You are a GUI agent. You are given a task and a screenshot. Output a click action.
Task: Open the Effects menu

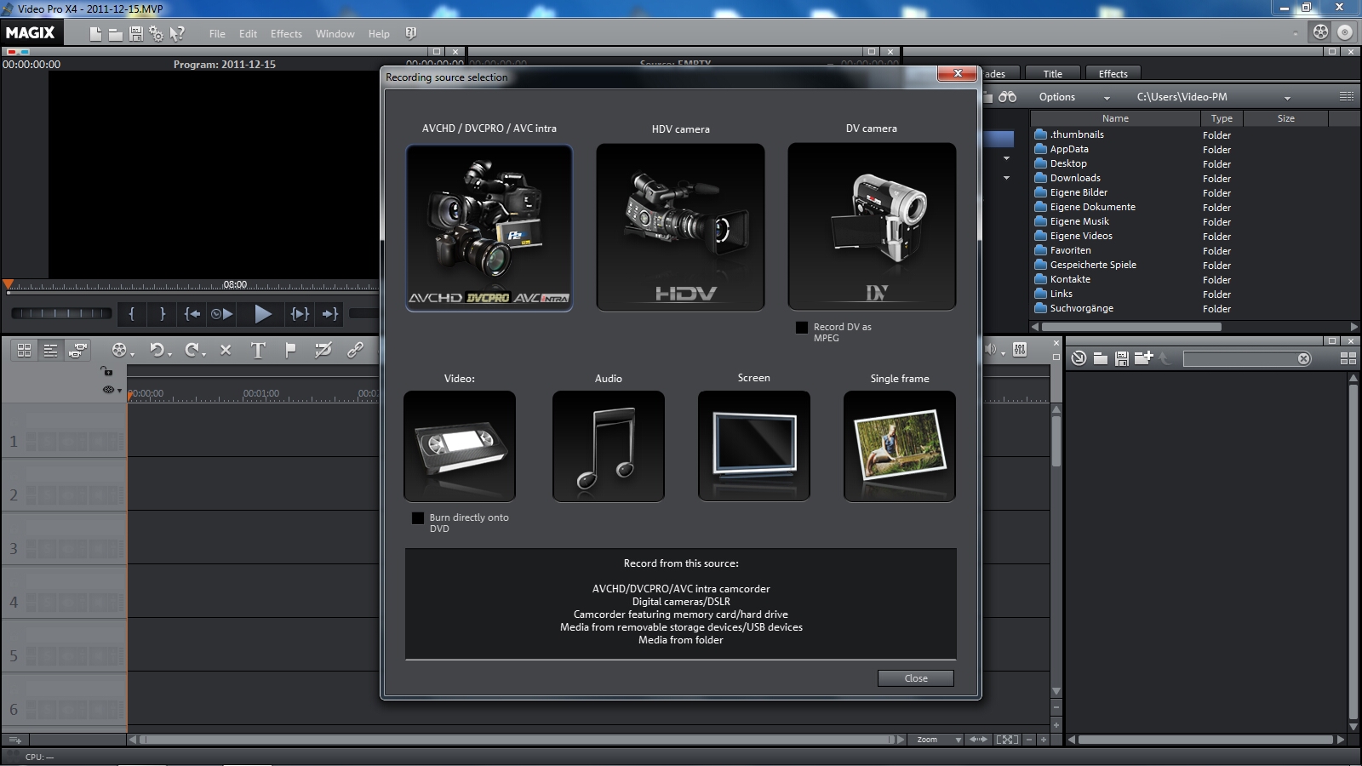coord(286,34)
